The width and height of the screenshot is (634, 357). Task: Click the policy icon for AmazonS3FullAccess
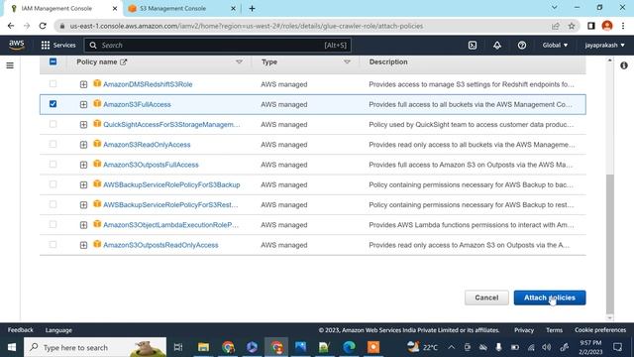(x=97, y=103)
